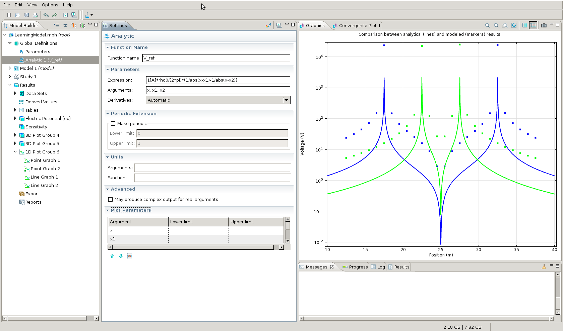Take a snapshot using the camera icon
This screenshot has height=331, width=563.
click(x=544, y=25)
